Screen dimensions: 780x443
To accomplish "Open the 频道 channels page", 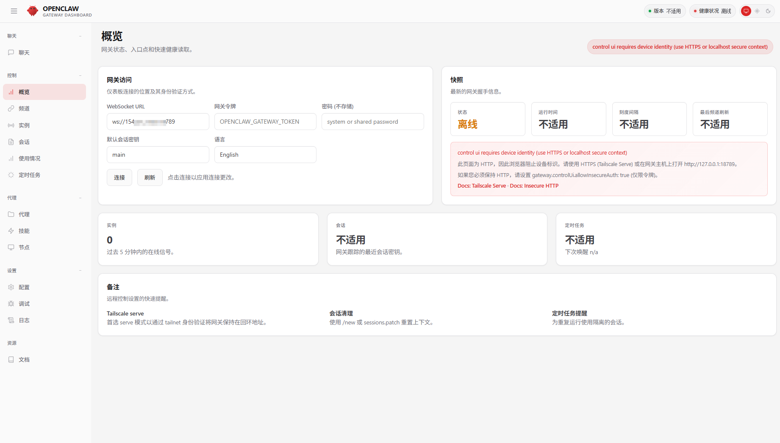I will click(x=24, y=108).
